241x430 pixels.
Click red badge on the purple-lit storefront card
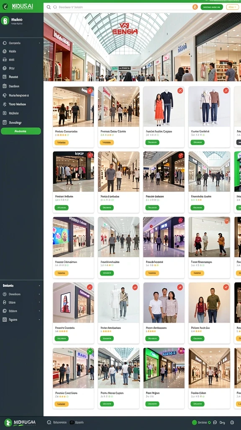point(181,220)
